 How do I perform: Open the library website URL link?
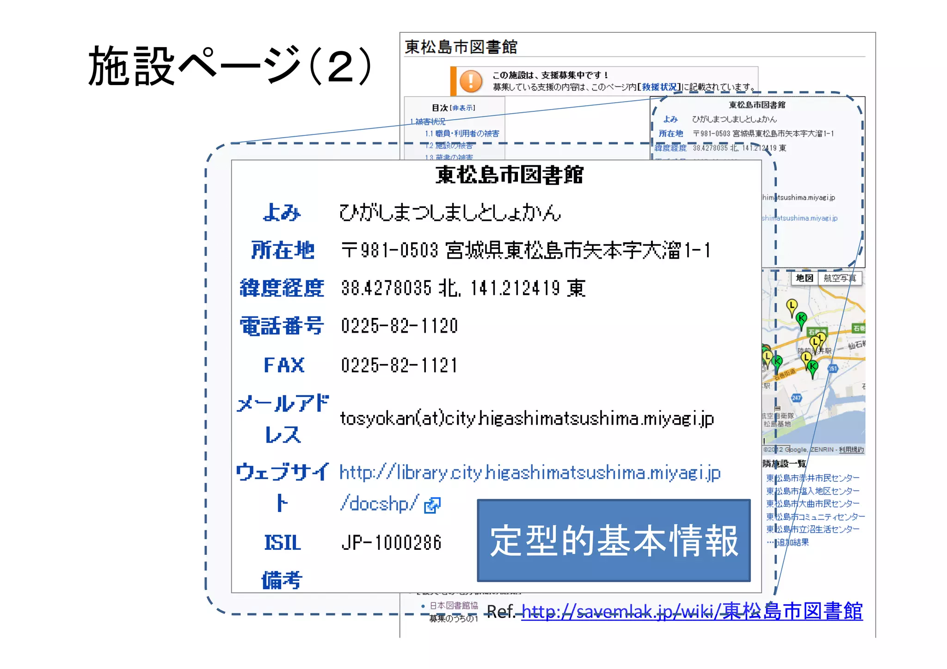[x=529, y=488]
